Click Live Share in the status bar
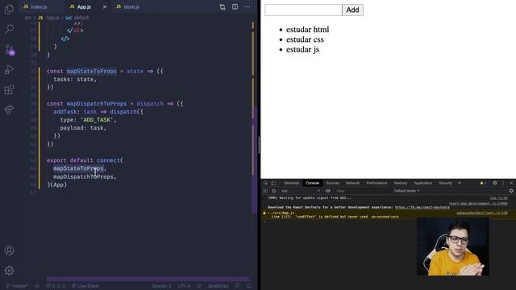 [x=85, y=286]
